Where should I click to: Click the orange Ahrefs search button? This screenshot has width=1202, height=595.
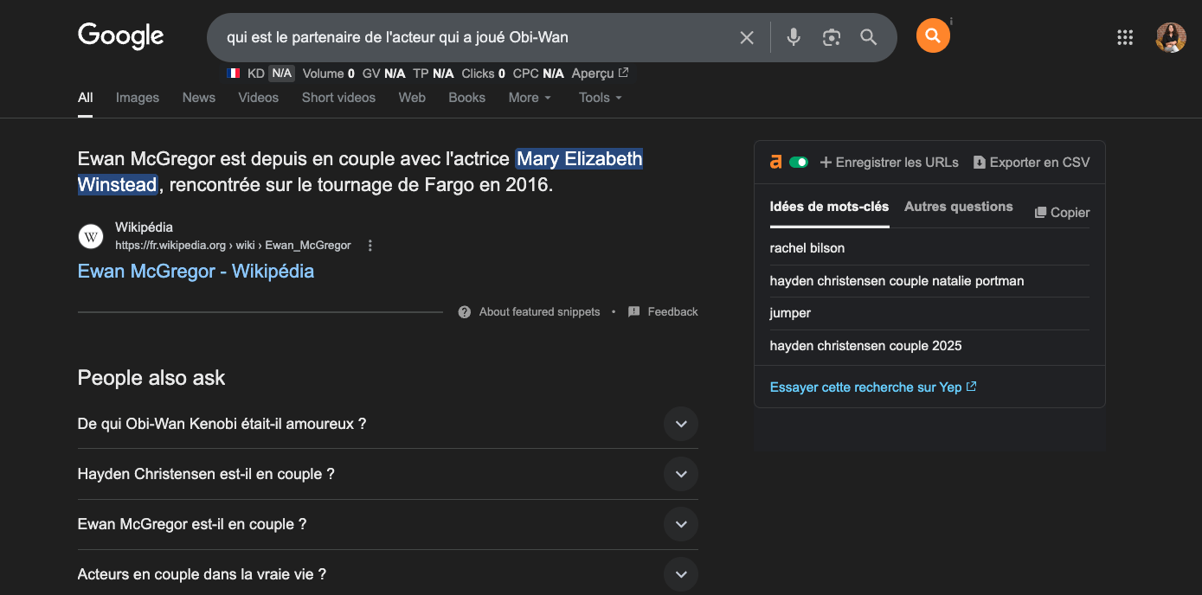932,36
